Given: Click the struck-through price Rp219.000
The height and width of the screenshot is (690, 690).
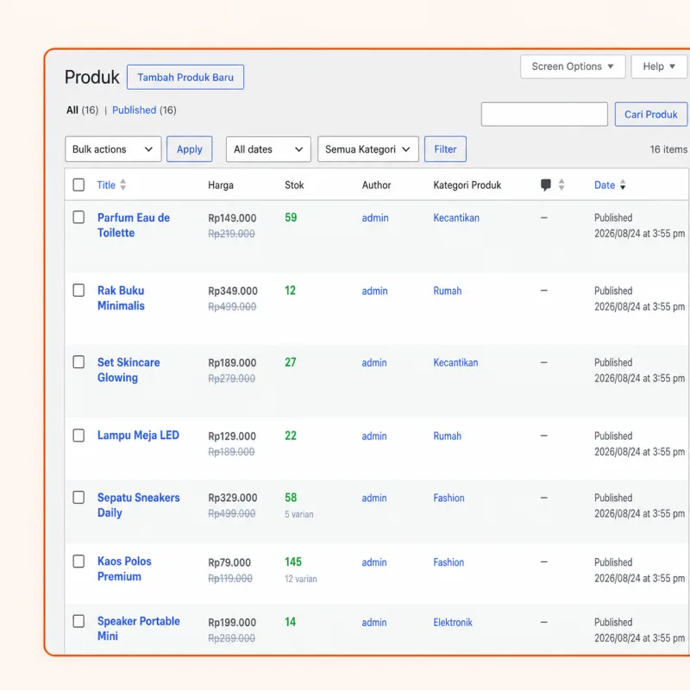Looking at the screenshot, I should 231,234.
